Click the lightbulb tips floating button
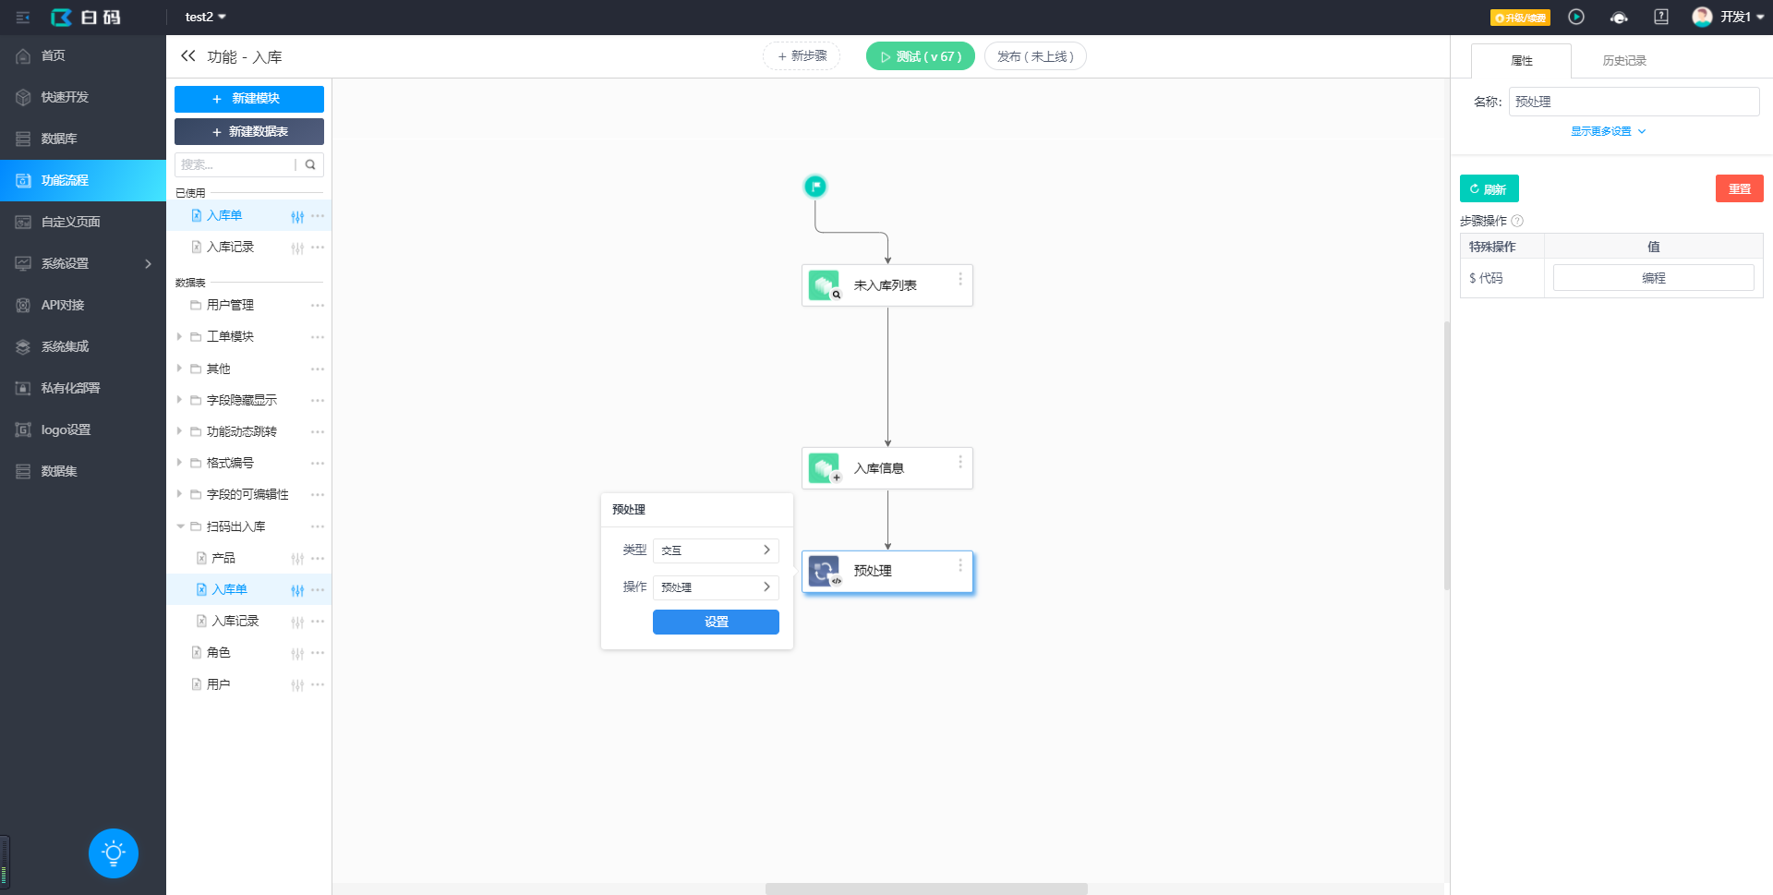1773x895 pixels. point(114,853)
